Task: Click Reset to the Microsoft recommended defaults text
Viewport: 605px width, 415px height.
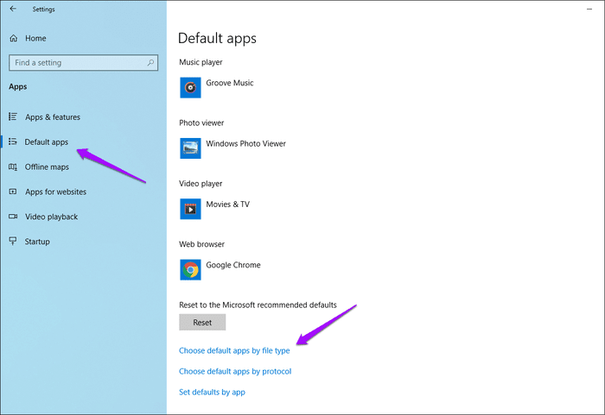Action: pos(258,305)
